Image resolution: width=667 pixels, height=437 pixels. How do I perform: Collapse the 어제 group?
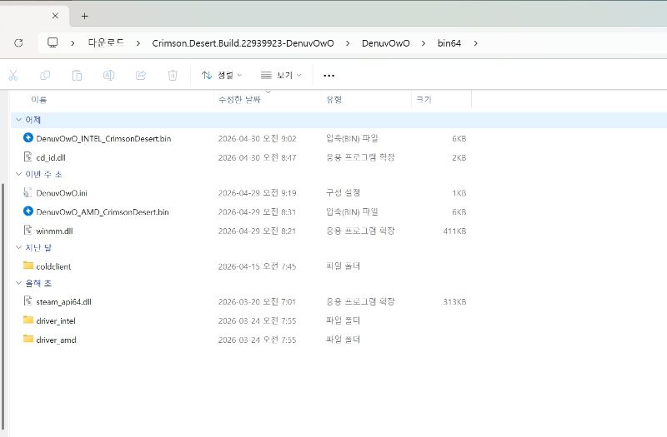coord(18,120)
